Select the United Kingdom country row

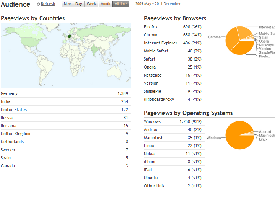tap(66, 134)
